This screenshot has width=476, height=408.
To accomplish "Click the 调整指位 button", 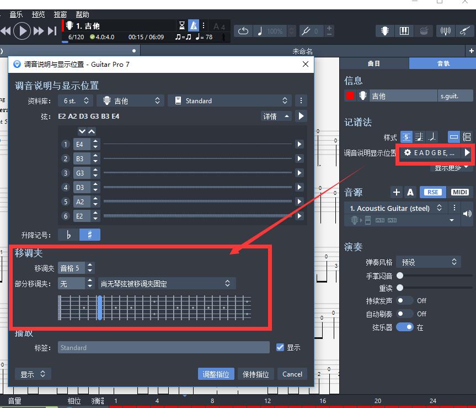I will [216, 374].
